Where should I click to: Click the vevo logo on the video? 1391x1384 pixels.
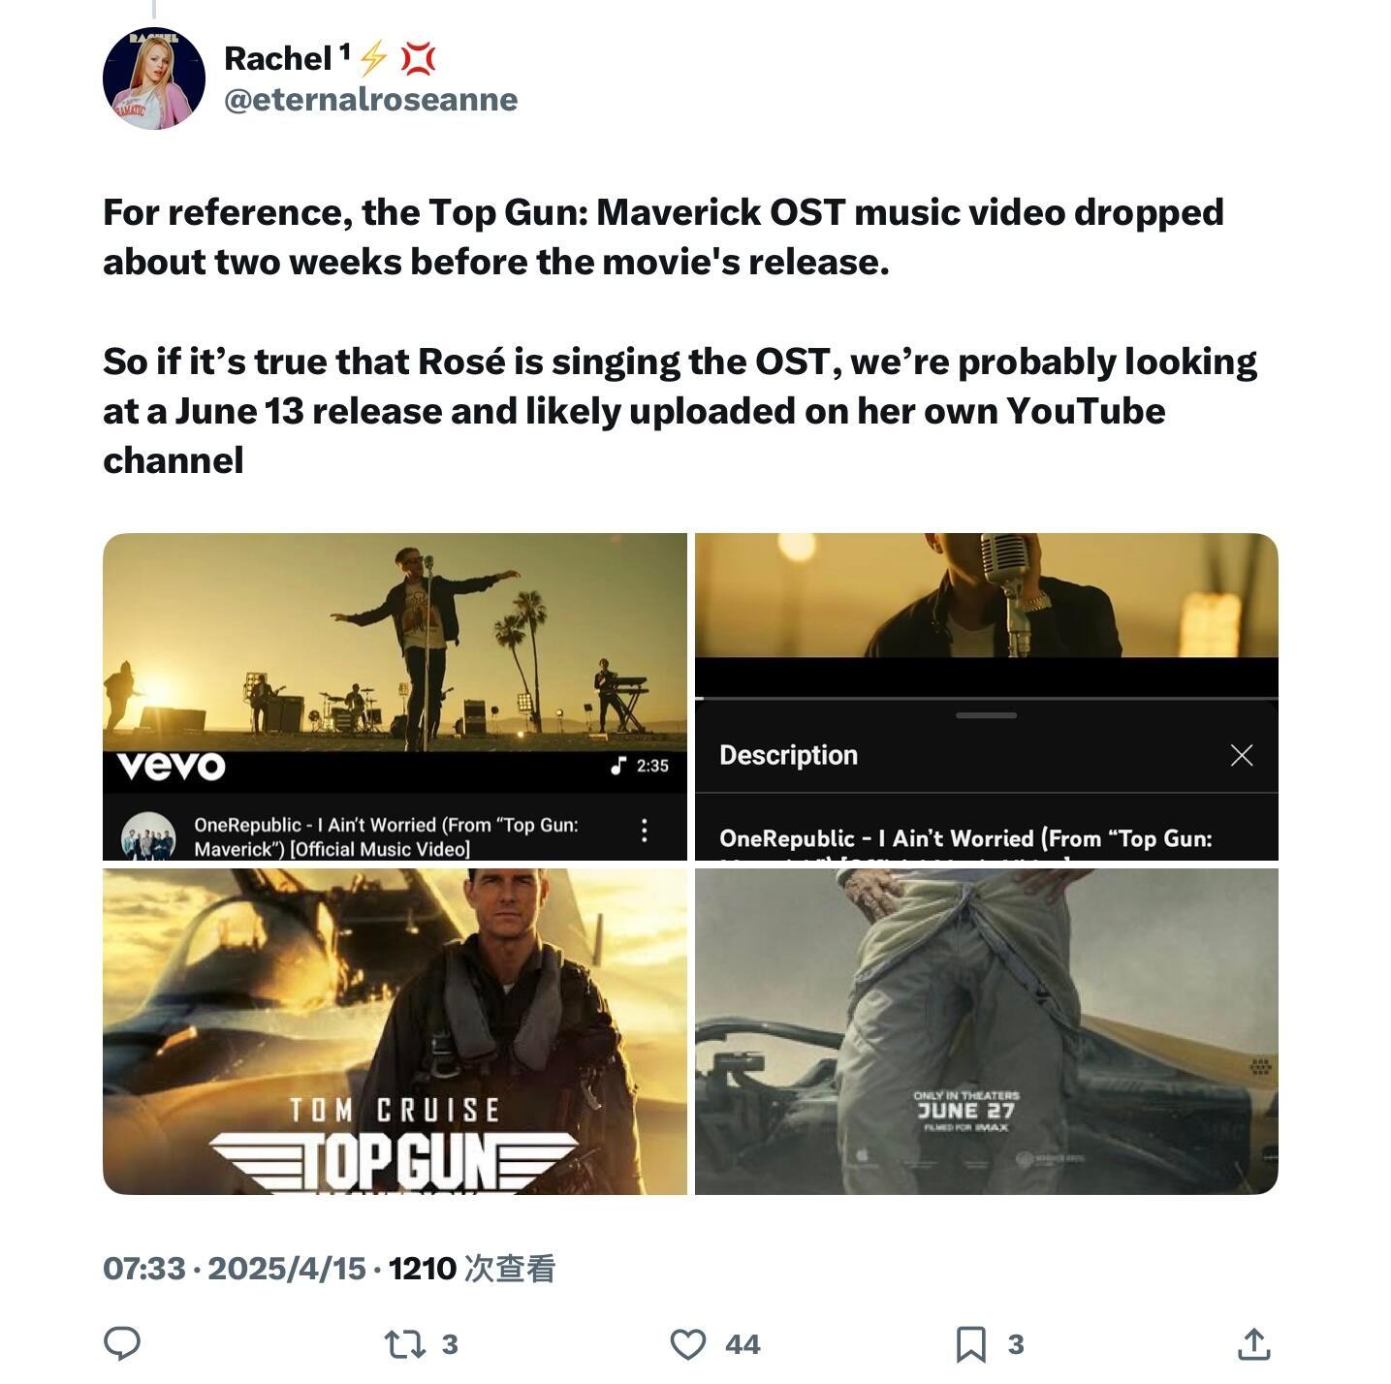(x=172, y=766)
